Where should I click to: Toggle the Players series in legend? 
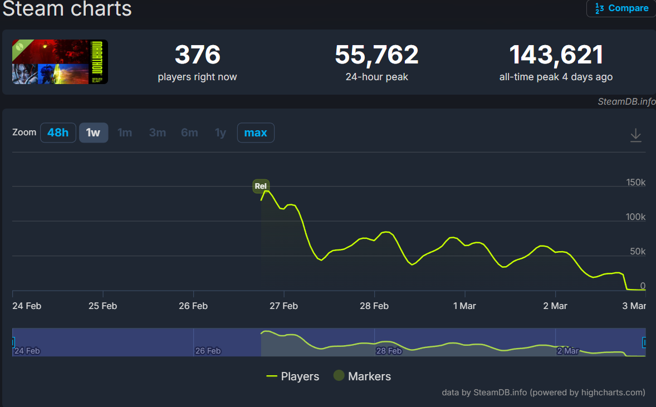[293, 376]
